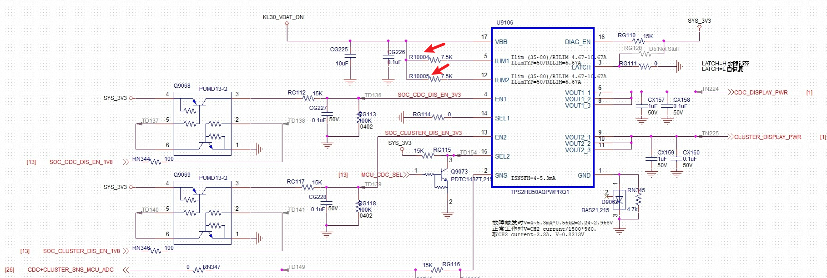827x278 pixels.
Task: Click the CG227 capacitor symbol
Action: pos(327,115)
